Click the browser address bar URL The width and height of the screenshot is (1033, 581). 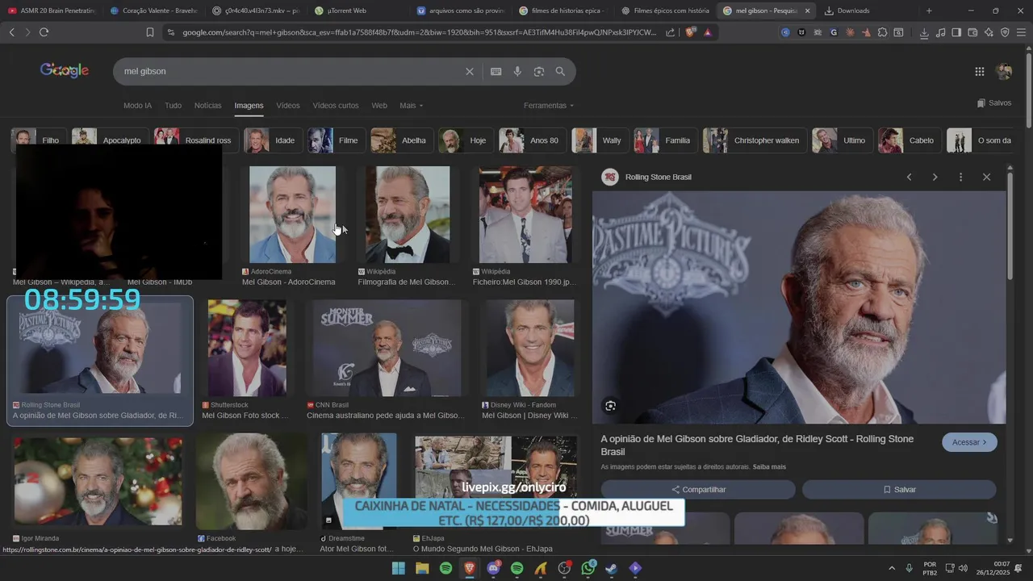(419, 32)
